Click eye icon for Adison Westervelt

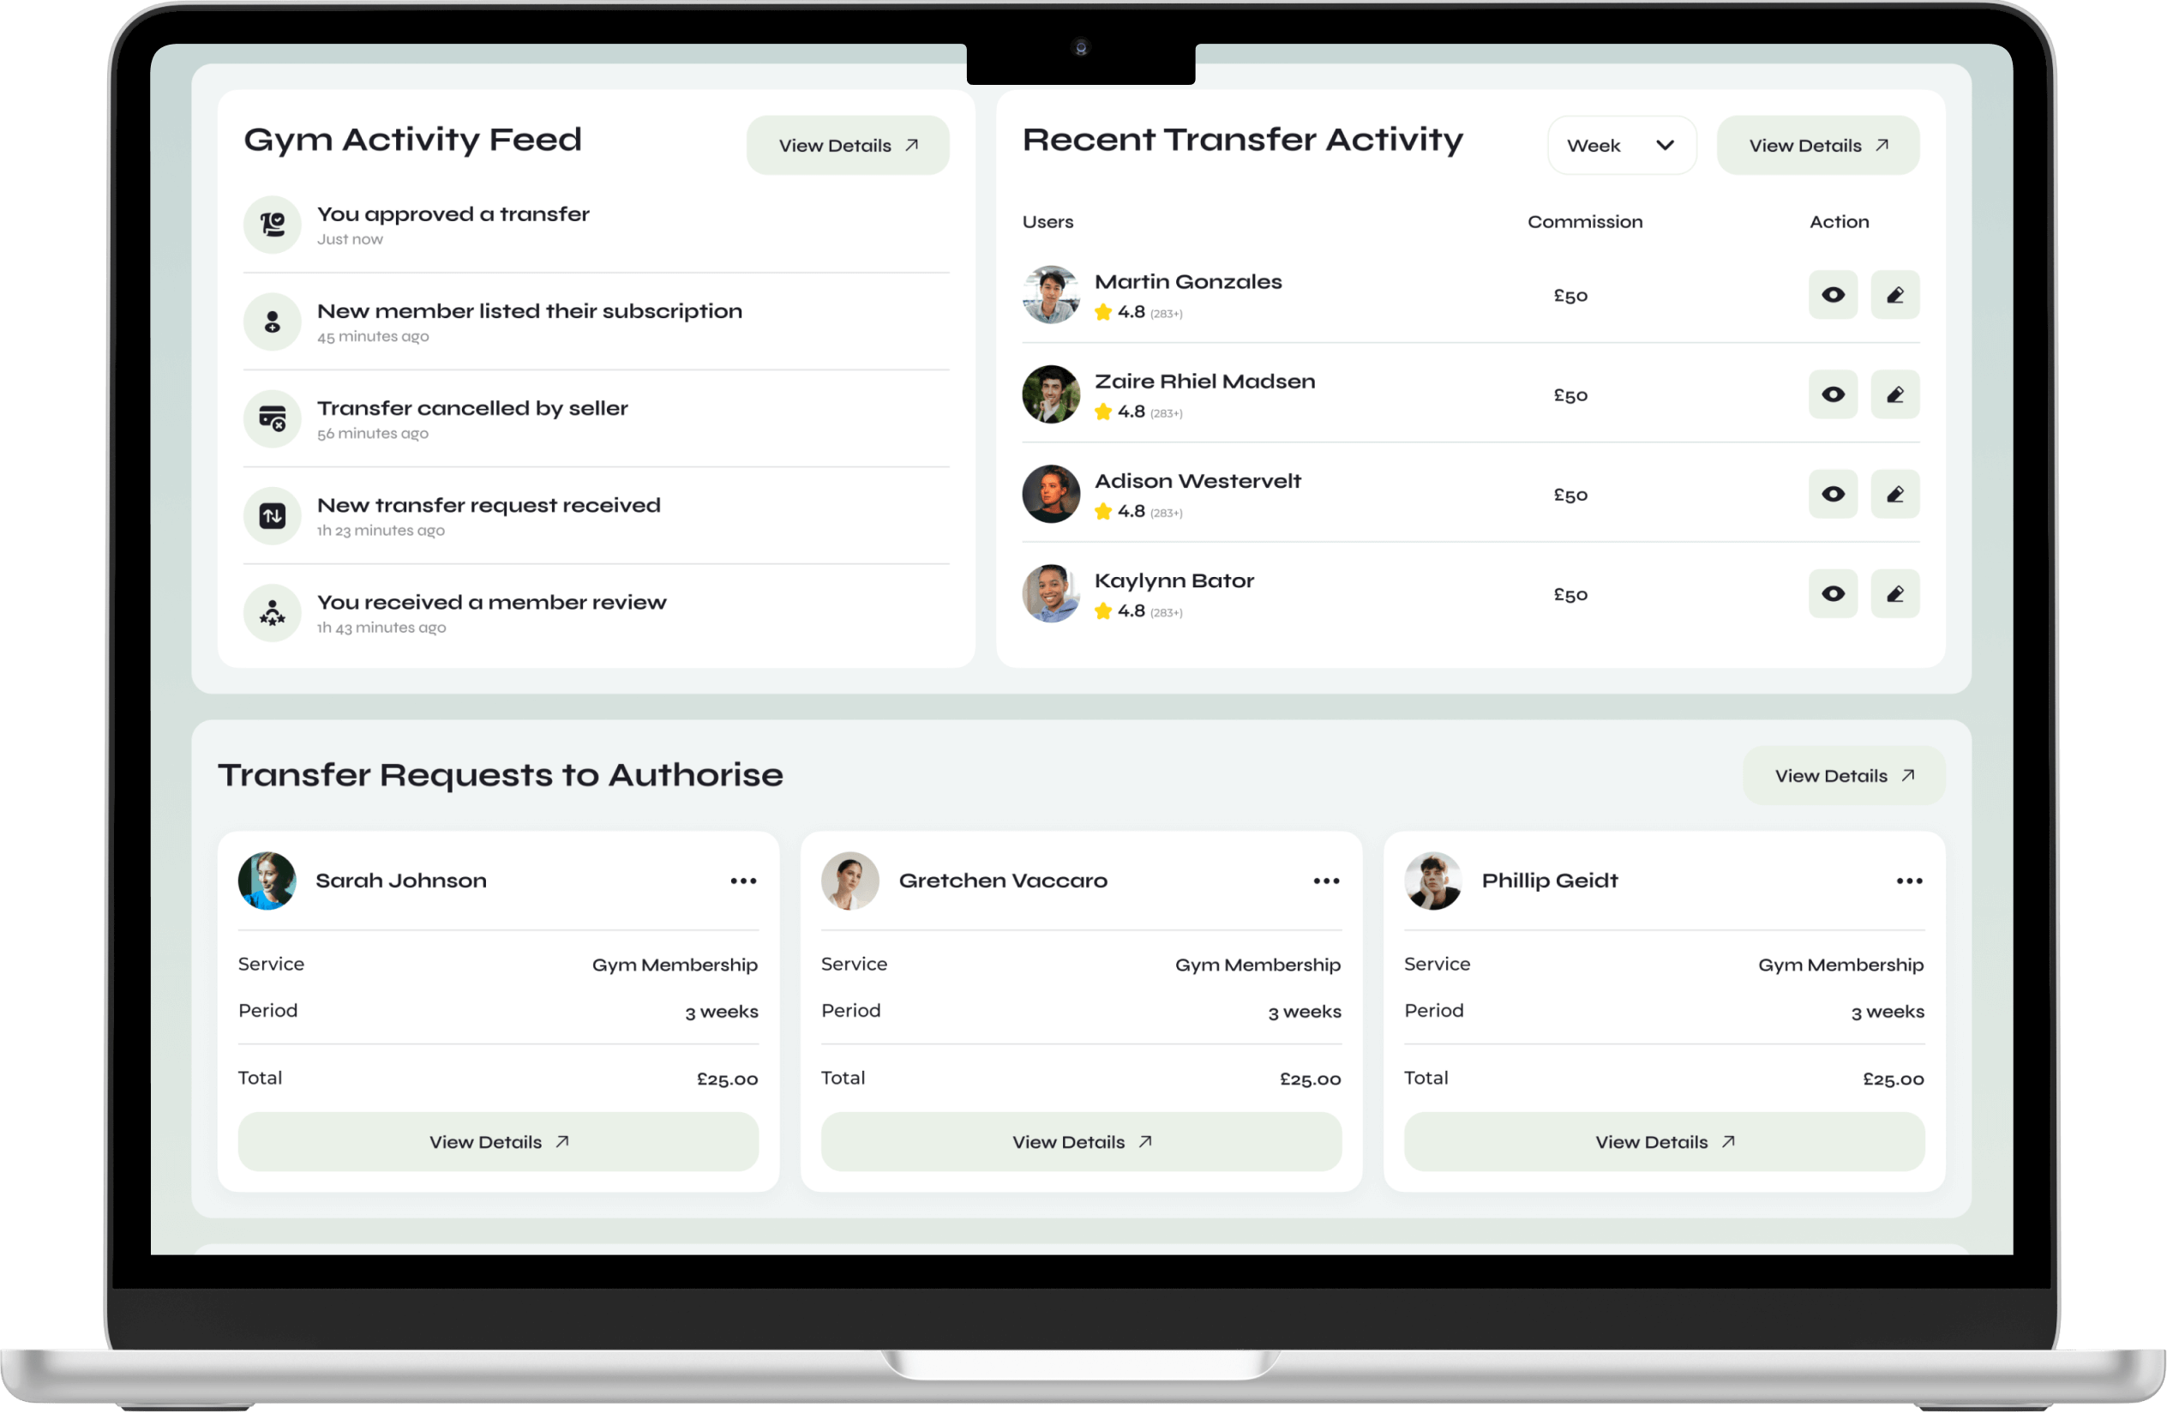click(x=1833, y=495)
